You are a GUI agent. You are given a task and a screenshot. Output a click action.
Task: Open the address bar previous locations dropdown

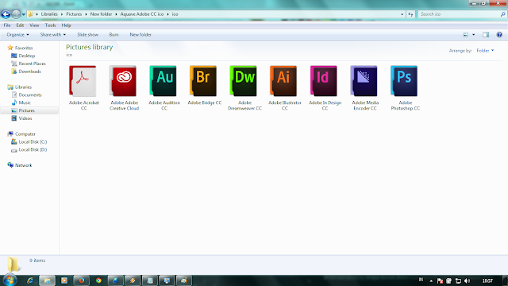[402, 14]
